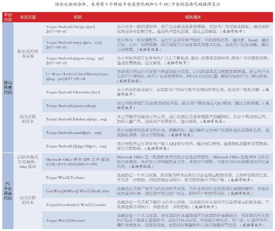Screen dimensions: 275x231
Task: Select Trojan/Android.jianmo.ck[rog] name cell
Action: (77, 106)
